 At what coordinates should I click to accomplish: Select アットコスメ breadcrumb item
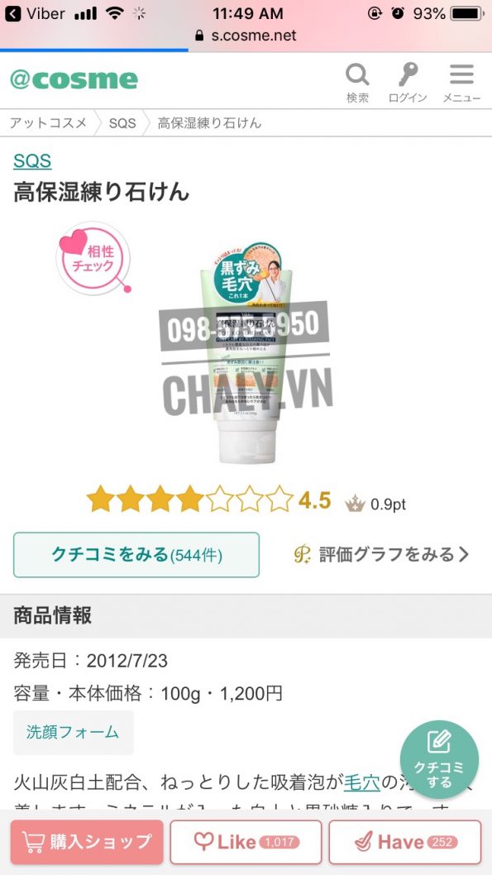tap(49, 122)
